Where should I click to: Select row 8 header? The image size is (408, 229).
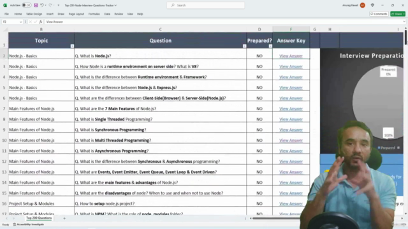tap(4, 119)
